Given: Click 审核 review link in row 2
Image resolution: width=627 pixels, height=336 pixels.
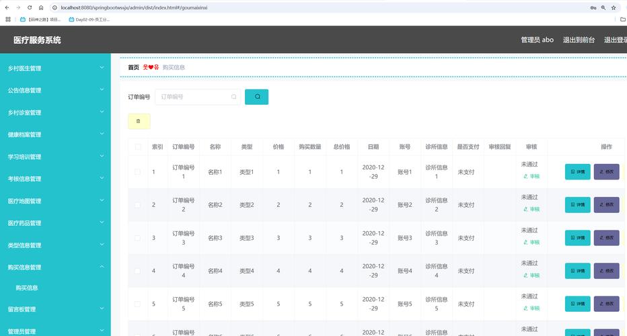Looking at the screenshot, I should [531, 209].
